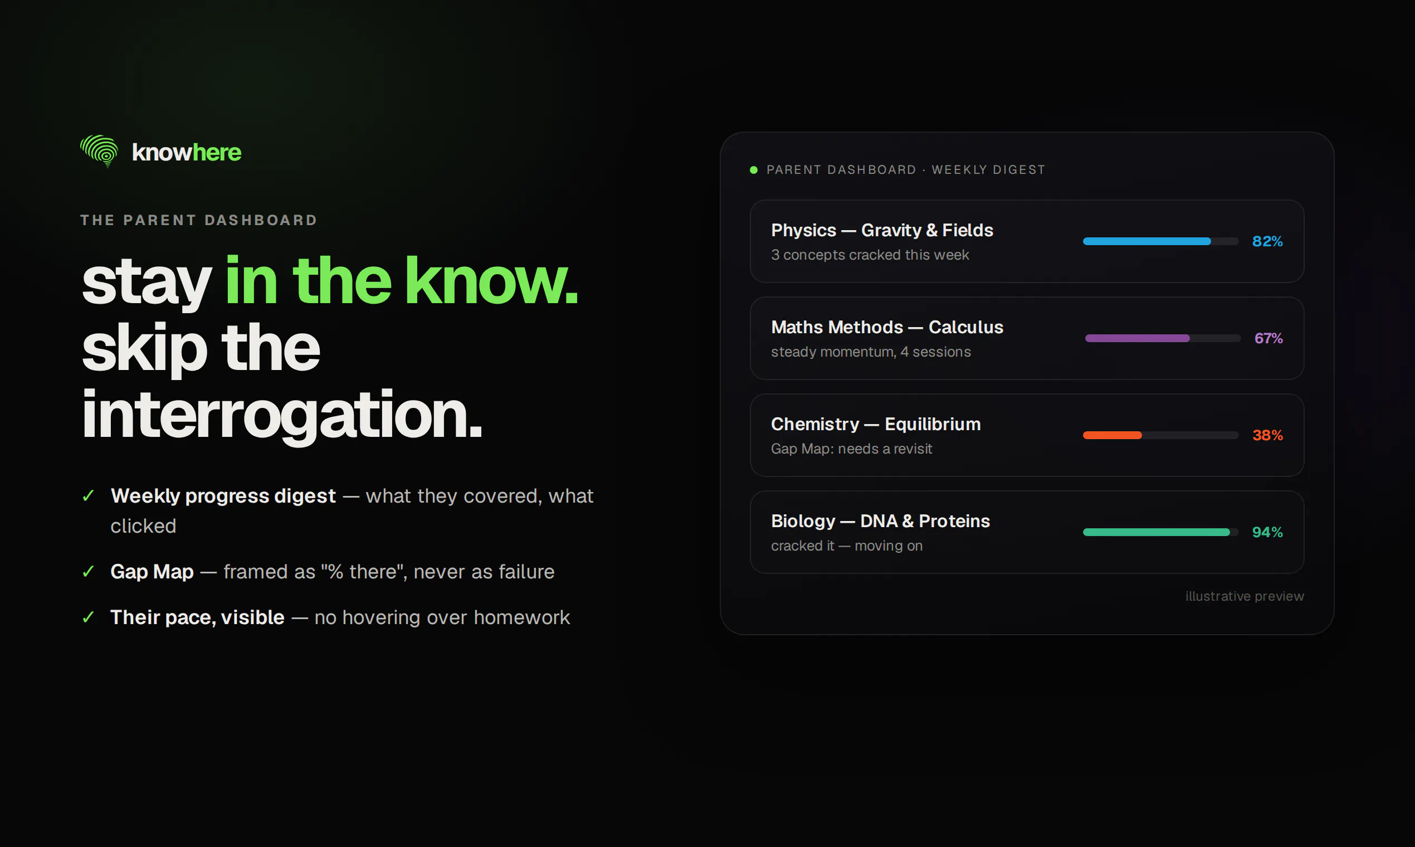Click the Physics progress bar
The height and width of the screenshot is (847, 1415).
pyautogui.click(x=1160, y=241)
